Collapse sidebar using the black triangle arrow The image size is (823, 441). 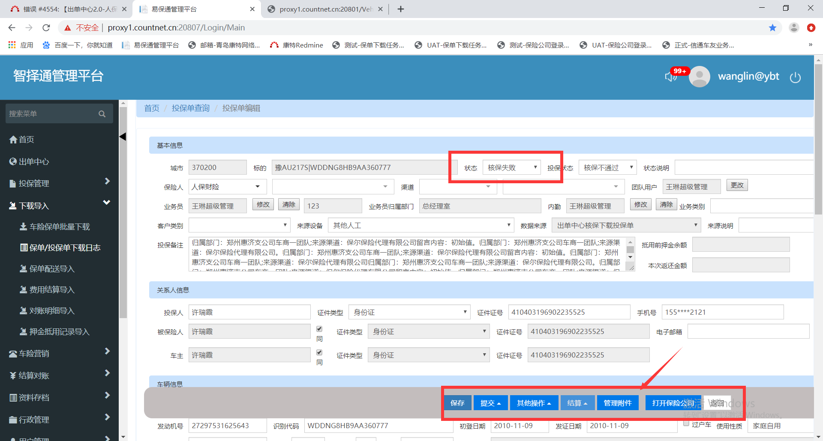pos(123,137)
